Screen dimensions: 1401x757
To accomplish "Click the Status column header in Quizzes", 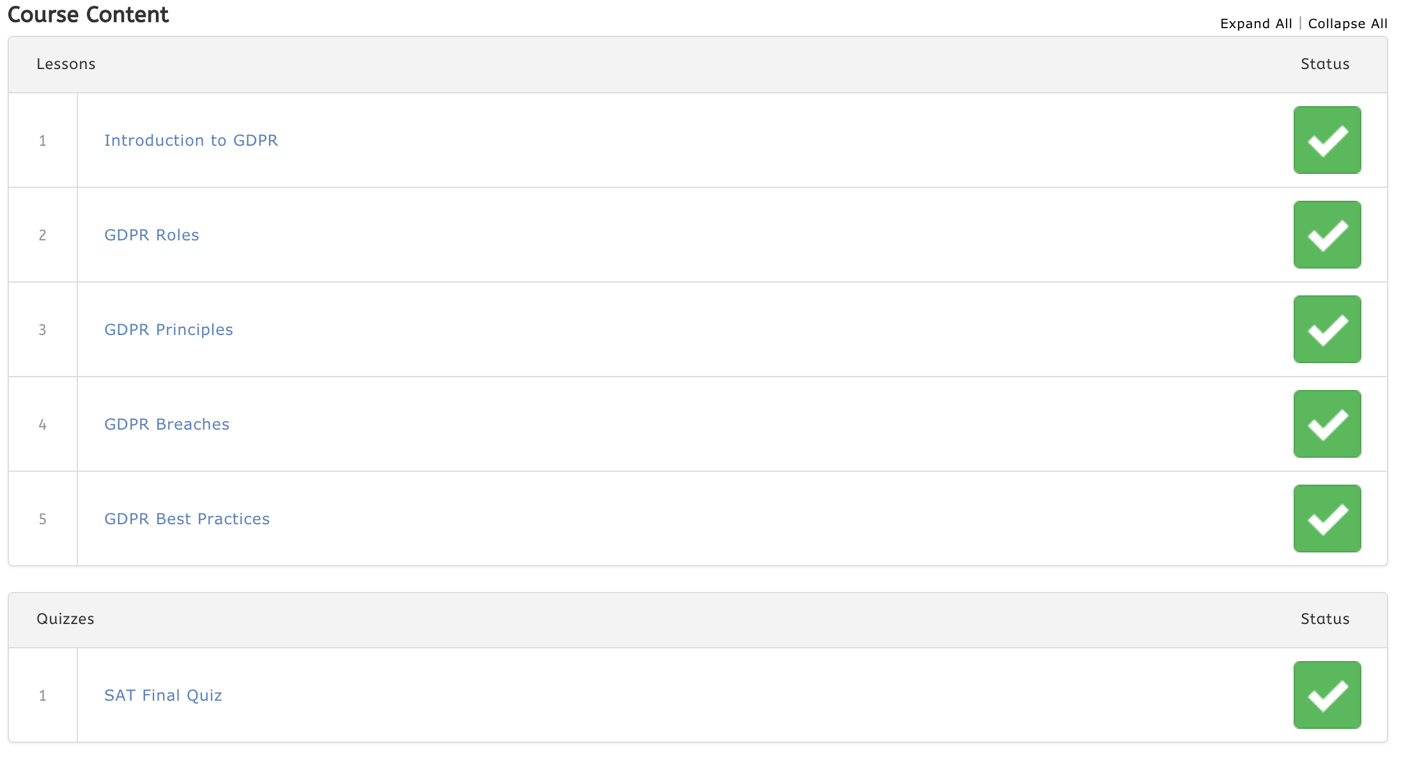I will tap(1325, 619).
